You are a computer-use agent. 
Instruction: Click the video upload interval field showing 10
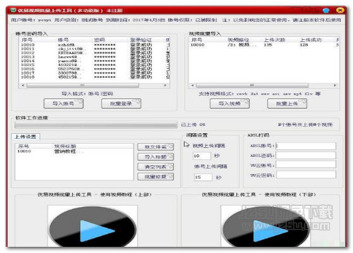[202, 156]
